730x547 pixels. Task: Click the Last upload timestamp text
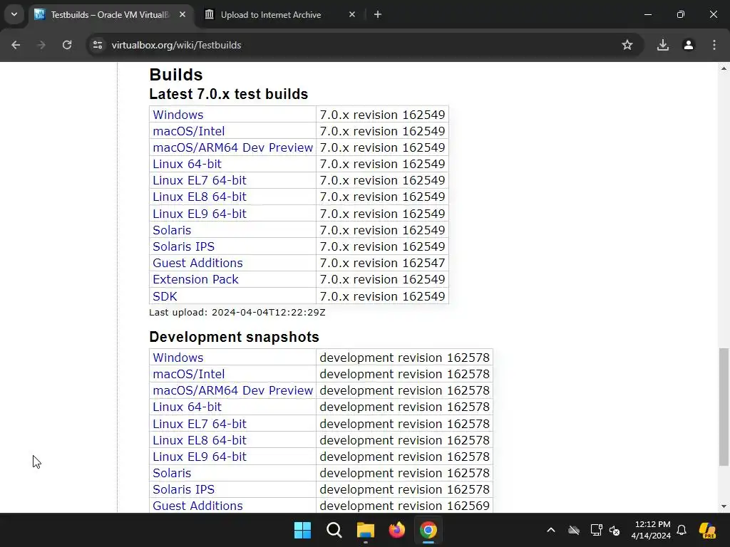point(237,312)
